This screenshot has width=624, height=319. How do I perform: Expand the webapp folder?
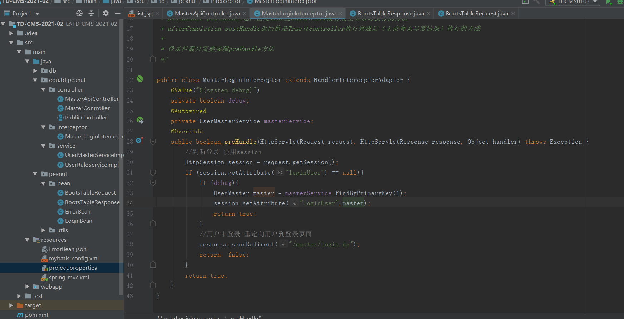[x=27, y=286]
